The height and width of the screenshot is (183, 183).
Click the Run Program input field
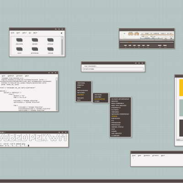[x=113, y=69]
